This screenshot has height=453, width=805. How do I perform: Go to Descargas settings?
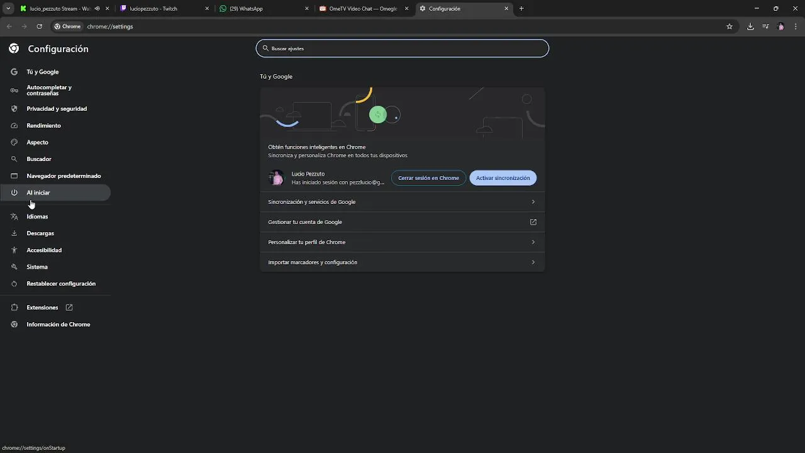[55, 233]
